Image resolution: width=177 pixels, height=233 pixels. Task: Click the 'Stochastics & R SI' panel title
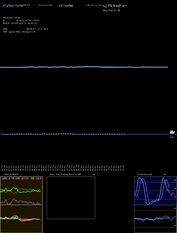tap(152, 174)
